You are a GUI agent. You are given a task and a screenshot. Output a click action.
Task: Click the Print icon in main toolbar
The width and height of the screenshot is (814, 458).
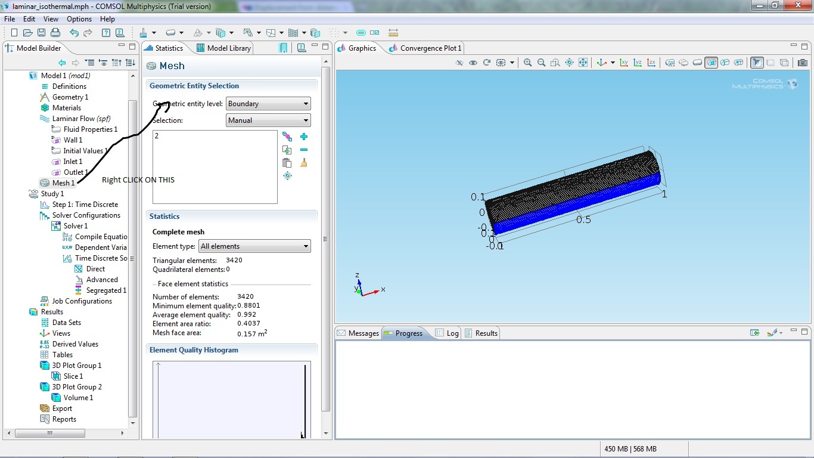pos(55,33)
